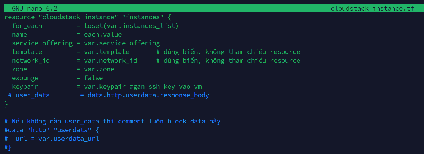Place cursor on the resource "cloudstack_instance" line
The image size is (424, 154).
[88, 17]
